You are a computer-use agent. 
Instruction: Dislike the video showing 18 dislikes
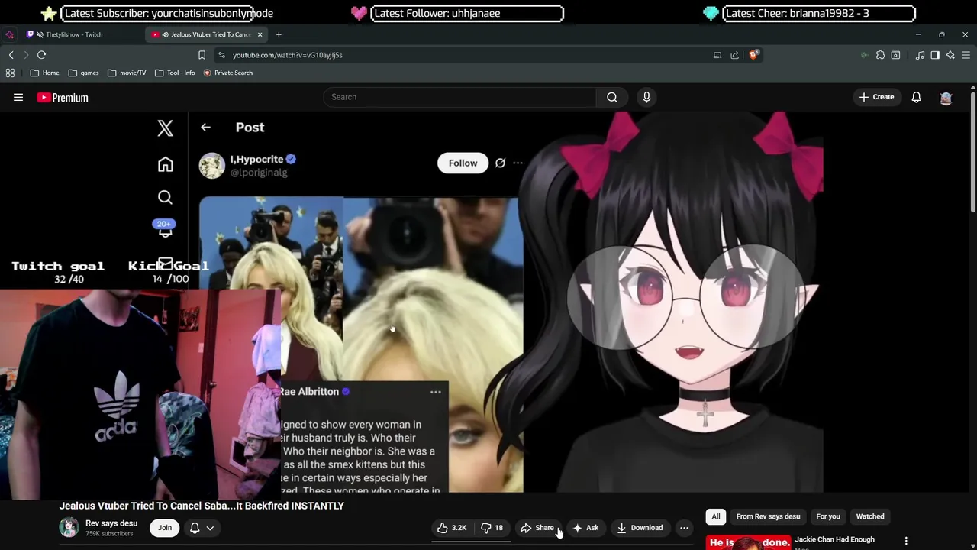click(x=492, y=528)
